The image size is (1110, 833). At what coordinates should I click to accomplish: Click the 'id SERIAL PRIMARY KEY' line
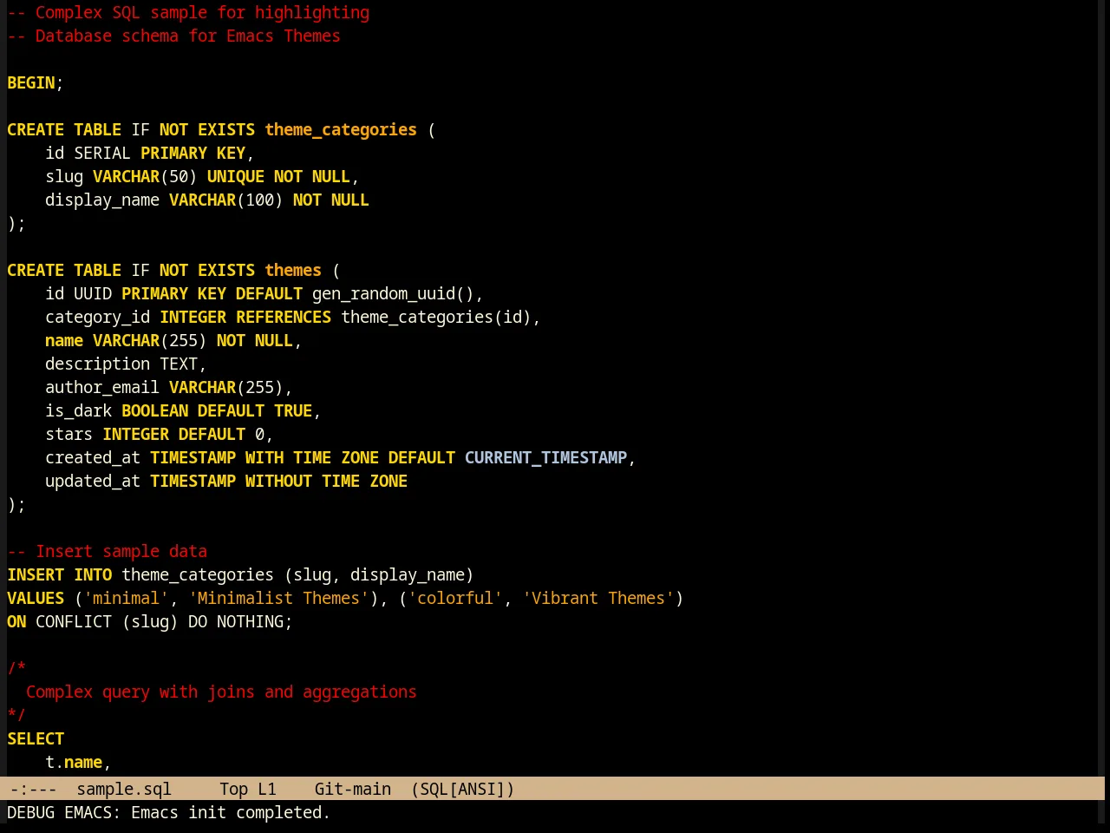(150, 153)
